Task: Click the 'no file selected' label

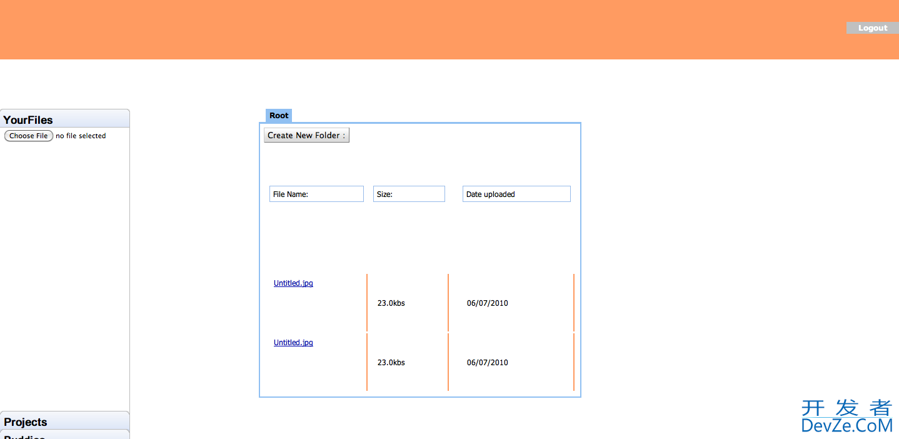Action: [x=81, y=136]
